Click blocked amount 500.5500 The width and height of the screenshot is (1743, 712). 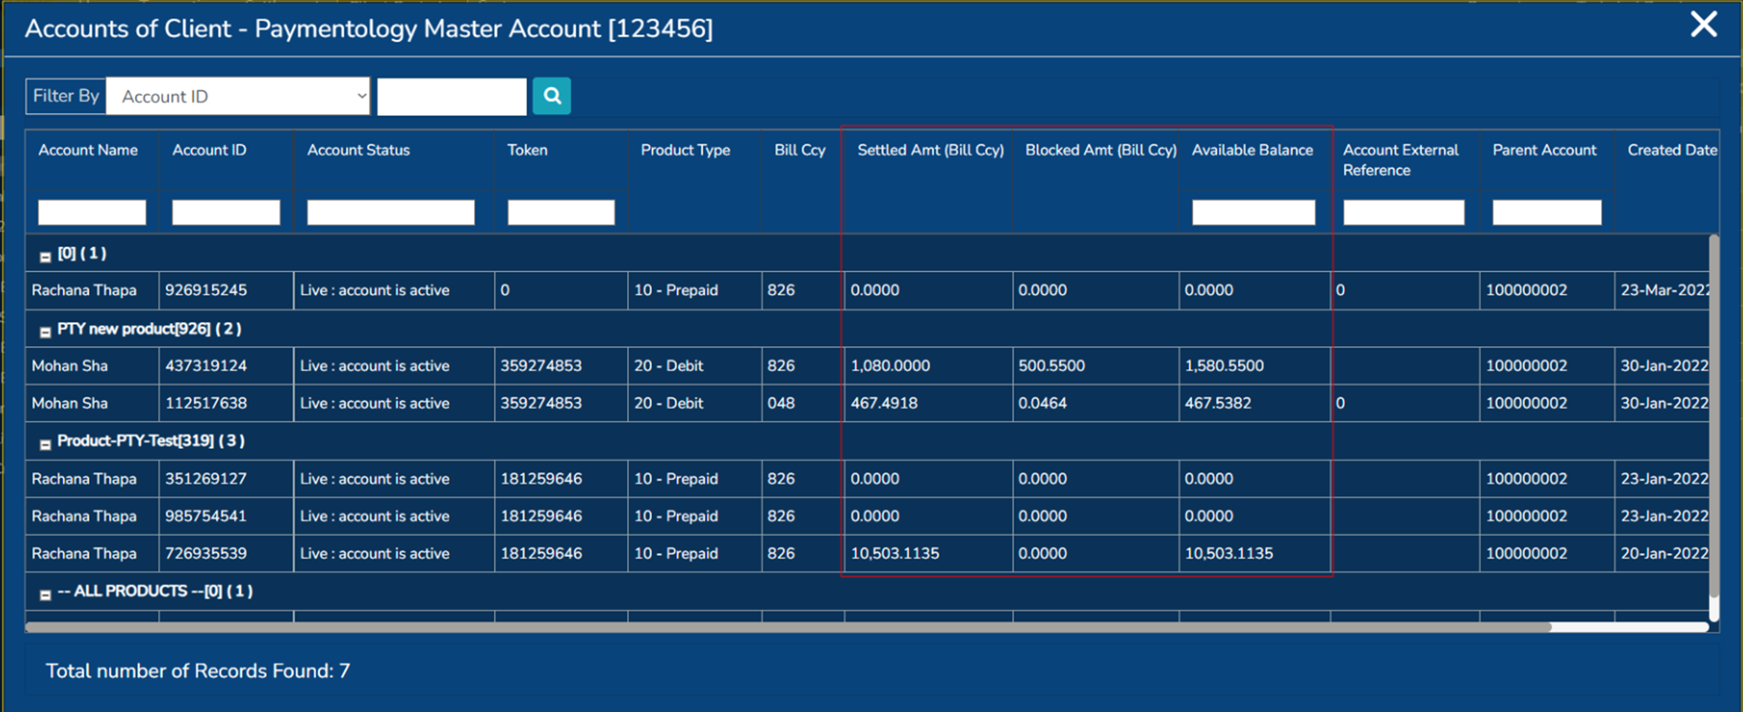(x=1052, y=366)
